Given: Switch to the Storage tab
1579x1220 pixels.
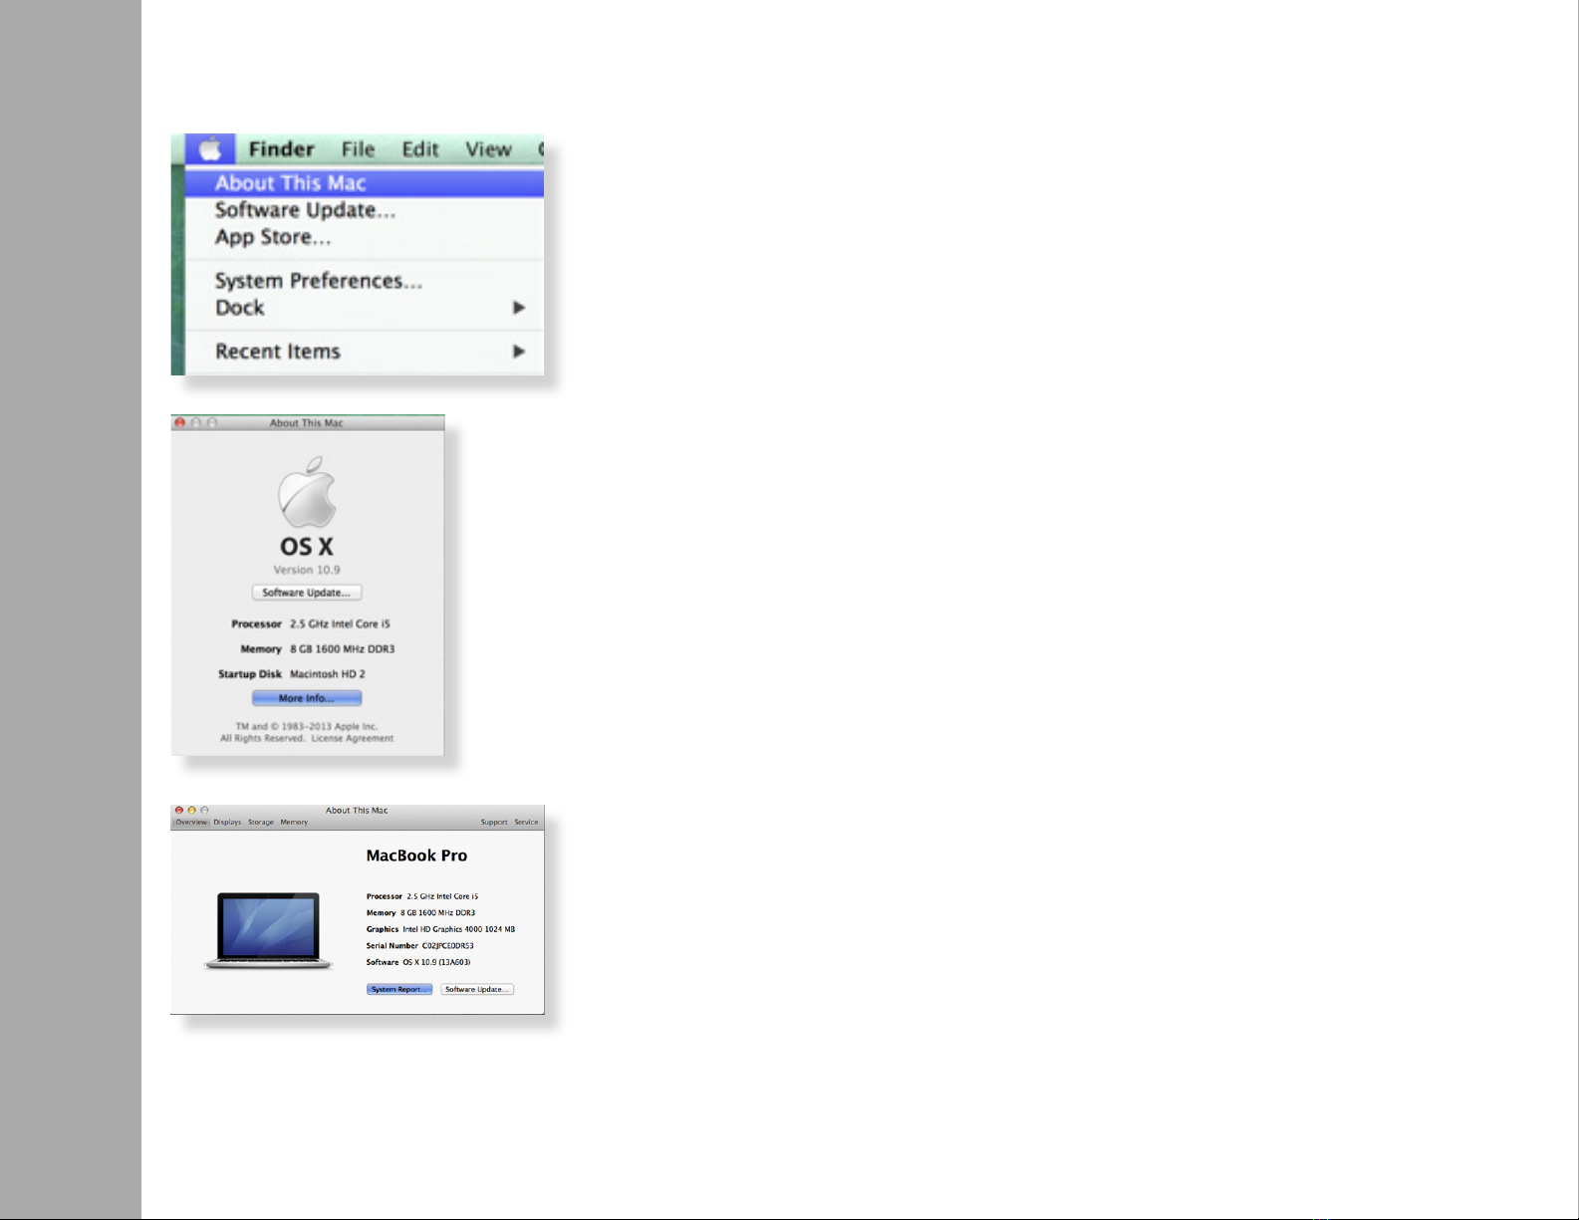Looking at the screenshot, I should click(261, 823).
